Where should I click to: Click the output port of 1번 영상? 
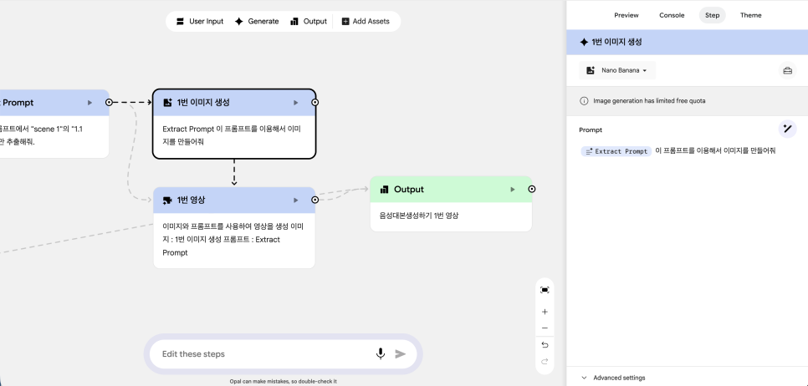point(315,200)
